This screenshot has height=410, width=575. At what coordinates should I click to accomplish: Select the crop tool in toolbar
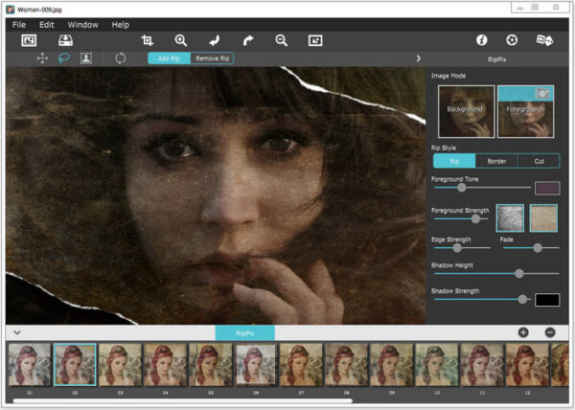point(147,40)
